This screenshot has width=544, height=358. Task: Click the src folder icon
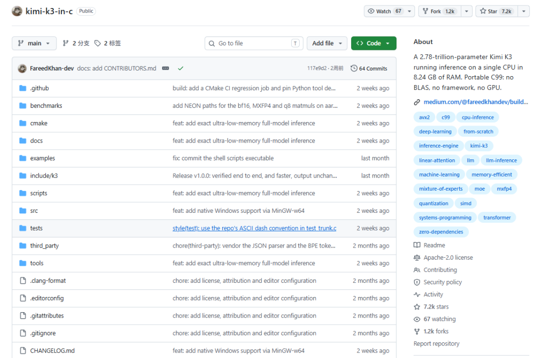click(23, 210)
